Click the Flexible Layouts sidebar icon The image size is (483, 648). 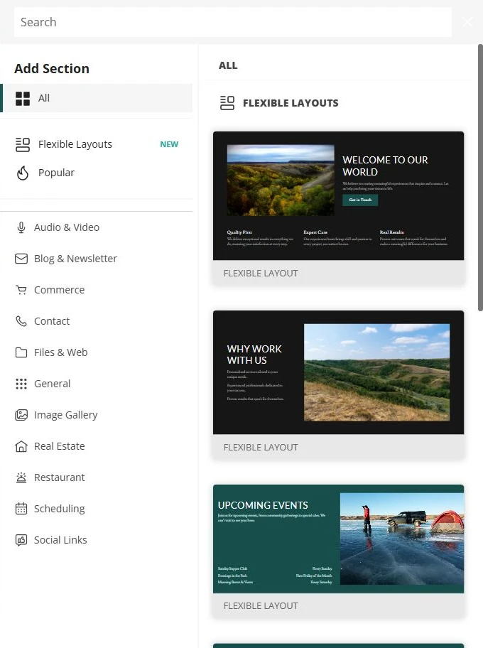point(23,145)
